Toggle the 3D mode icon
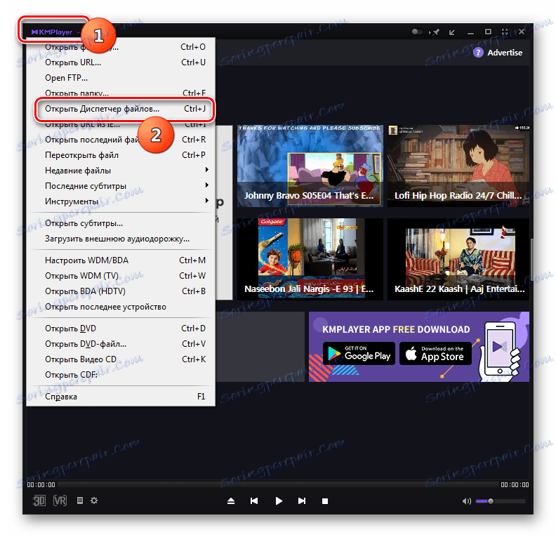Screen dimensions: 556x537 click(39, 500)
